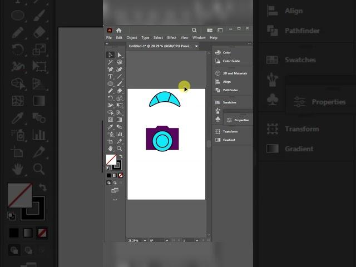356x267 pixels.
Task: Set the None color mode button
Action: 121,175
